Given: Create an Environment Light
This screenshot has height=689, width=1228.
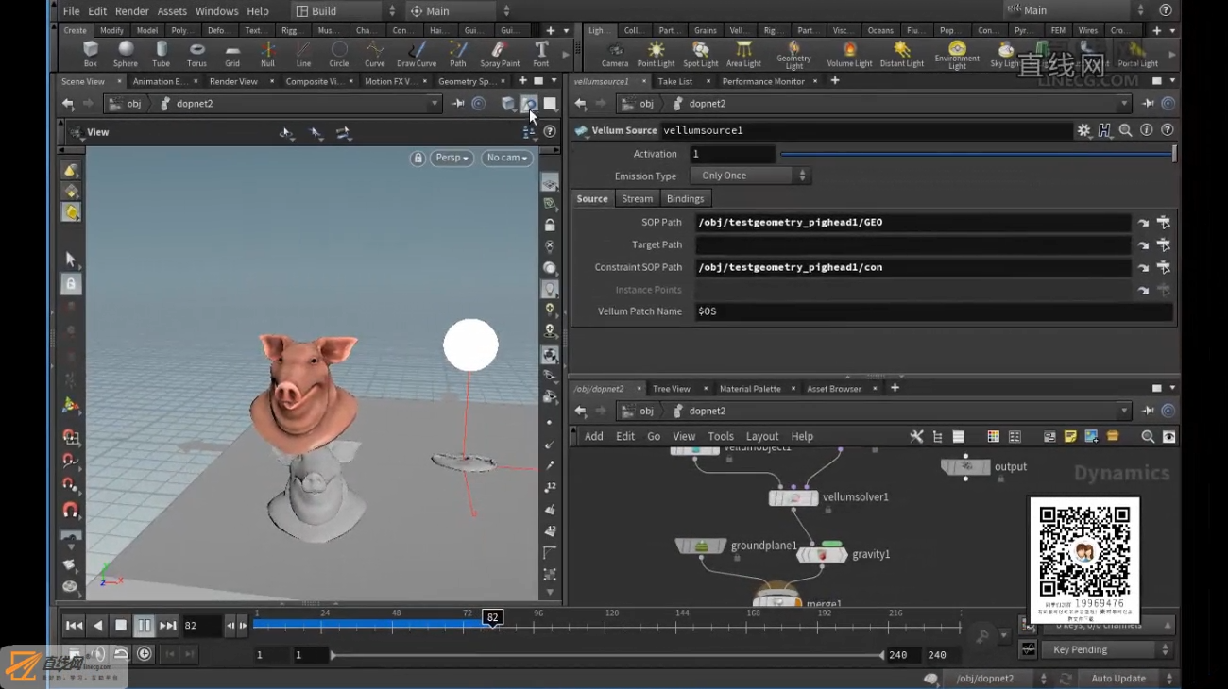Looking at the screenshot, I should tap(957, 55).
